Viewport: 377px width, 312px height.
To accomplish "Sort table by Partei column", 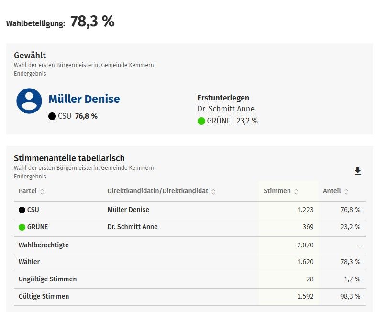I will pos(42,191).
